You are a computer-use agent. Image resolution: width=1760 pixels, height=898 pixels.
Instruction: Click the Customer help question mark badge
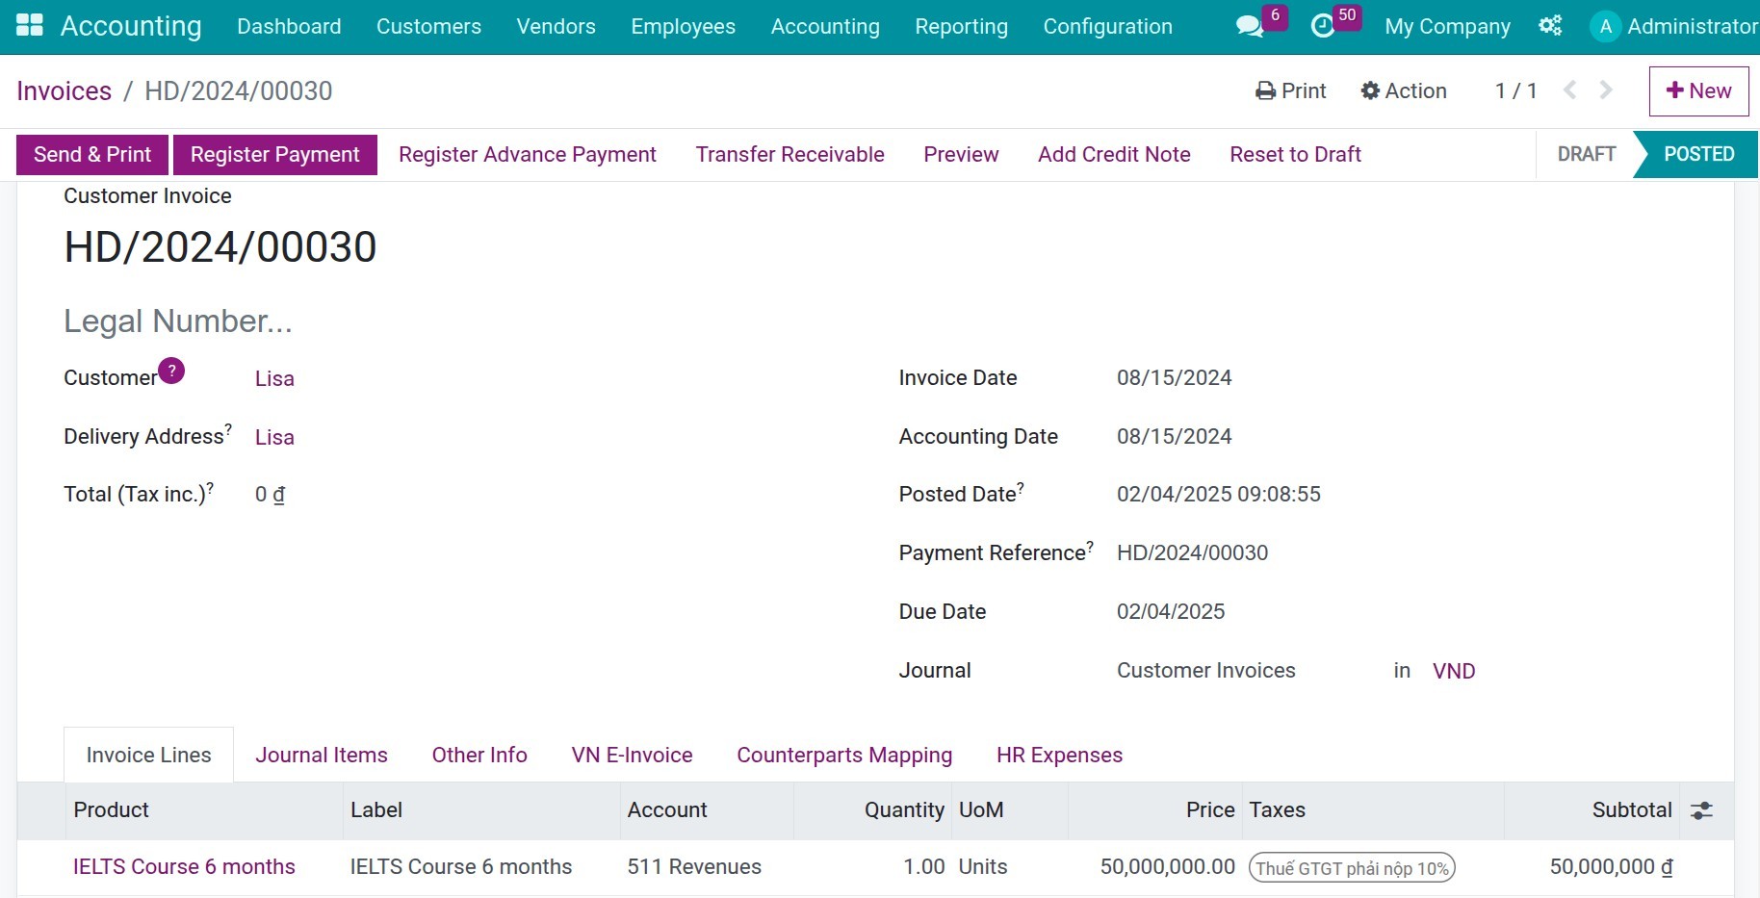[171, 371]
